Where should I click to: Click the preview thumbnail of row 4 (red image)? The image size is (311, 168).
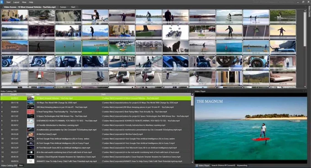[x=31, y=112]
